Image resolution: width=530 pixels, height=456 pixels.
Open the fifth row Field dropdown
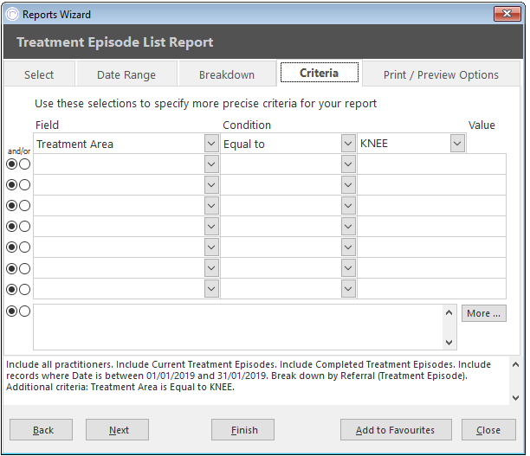211,227
